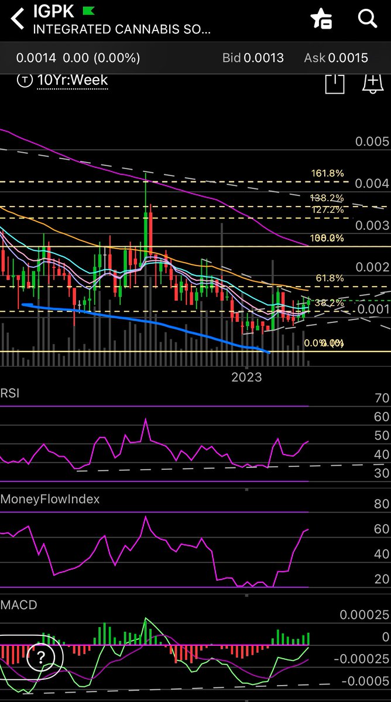Select the 38.2% Fibonacci label
391x702 pixels.
(330, 303)
